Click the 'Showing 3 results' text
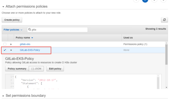The width and height of the screenshot is (174, 104). (x=156, y=29)
